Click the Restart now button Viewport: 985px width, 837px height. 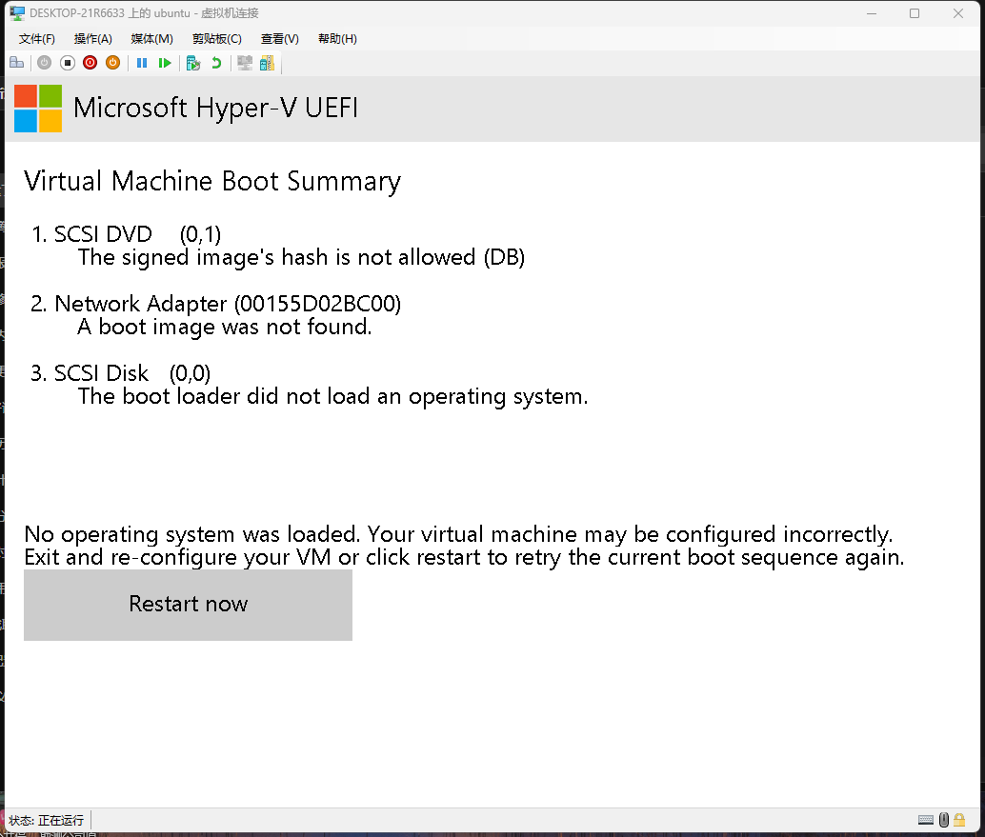point(188,605)
